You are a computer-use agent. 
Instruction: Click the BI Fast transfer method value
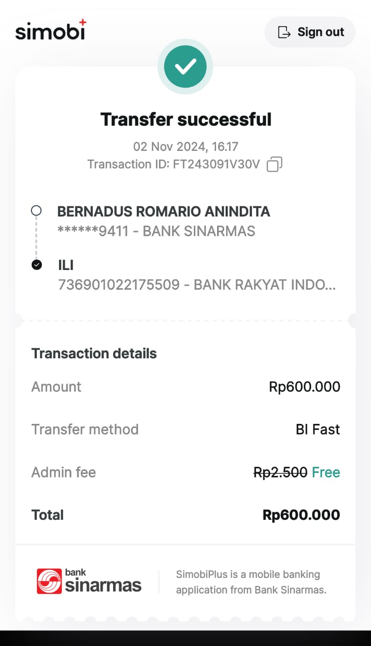317,429
